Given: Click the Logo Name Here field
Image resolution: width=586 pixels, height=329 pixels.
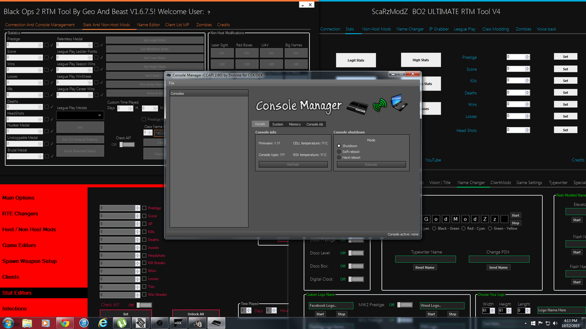Looking at the screenshot, I should click(x=561, y=310).
